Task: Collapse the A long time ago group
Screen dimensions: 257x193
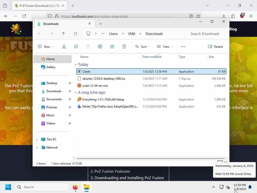Action: (x=76, y=92)
